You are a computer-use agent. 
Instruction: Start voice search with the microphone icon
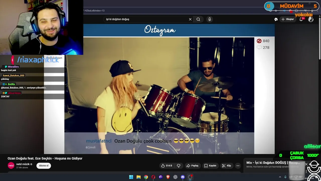(x=210, y=19)
